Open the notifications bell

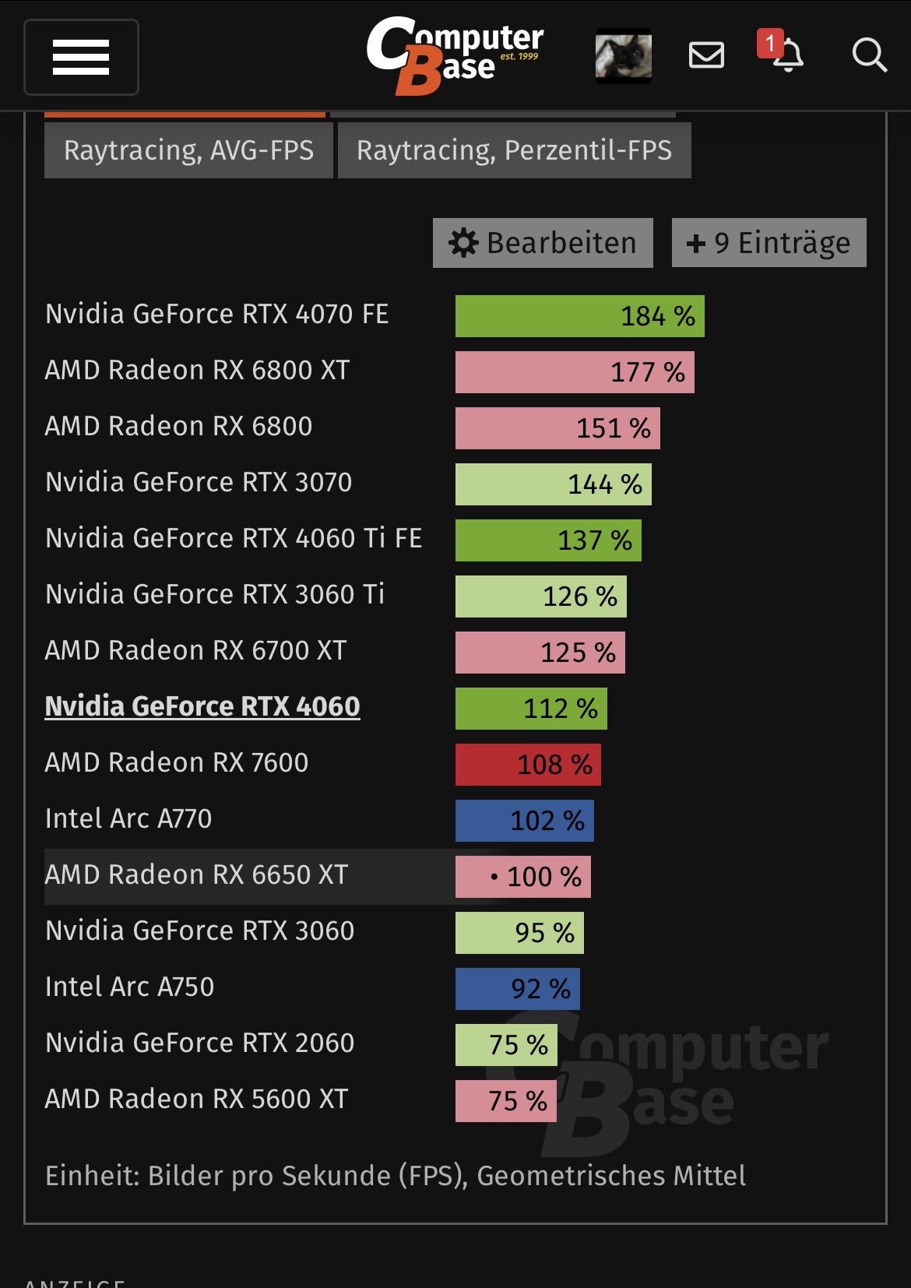[782, 51]
